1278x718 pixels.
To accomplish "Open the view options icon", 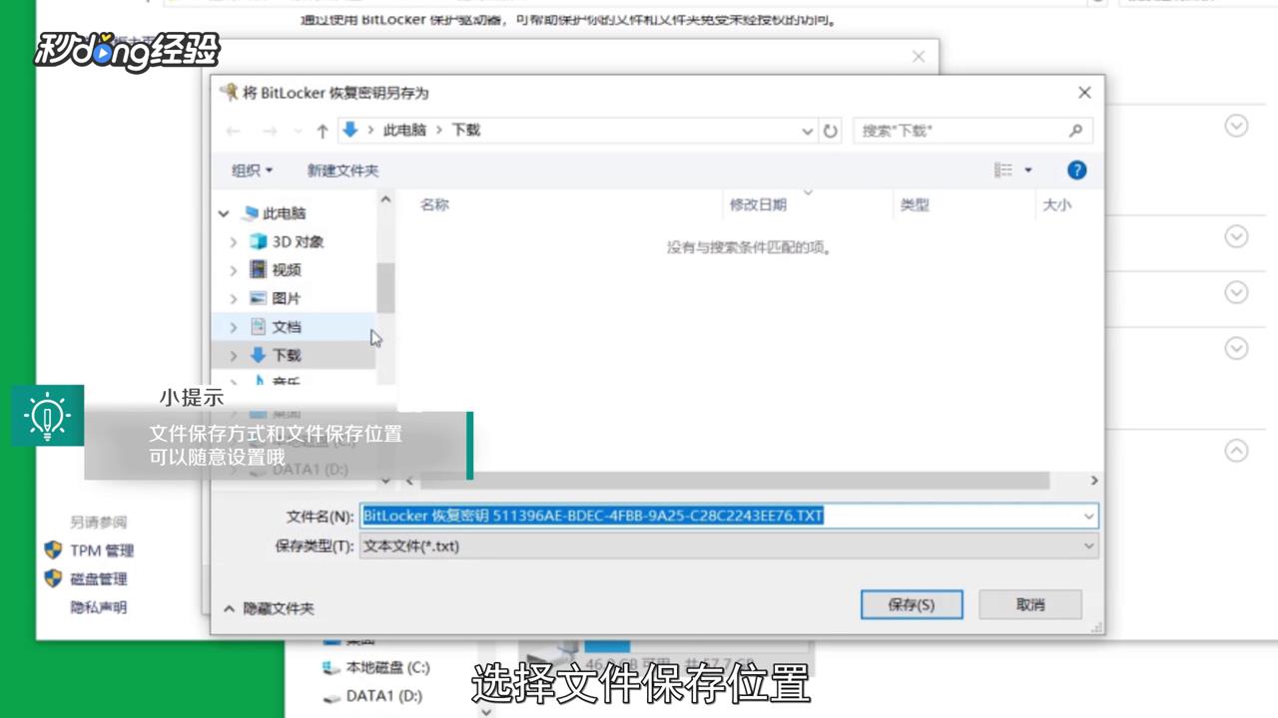I will click(x=1003, y=171).
